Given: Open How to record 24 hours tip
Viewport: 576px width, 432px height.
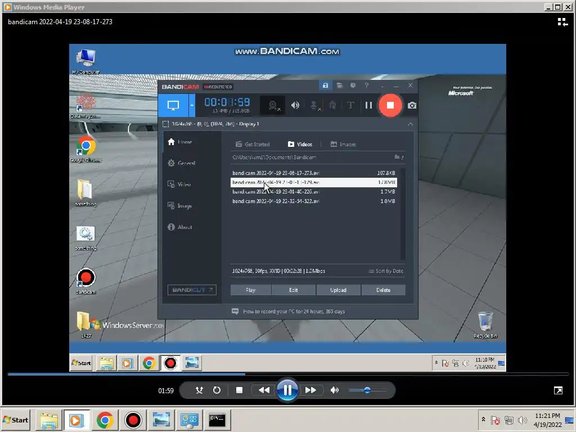Looking at the screenshot, I should click(289, 312).
